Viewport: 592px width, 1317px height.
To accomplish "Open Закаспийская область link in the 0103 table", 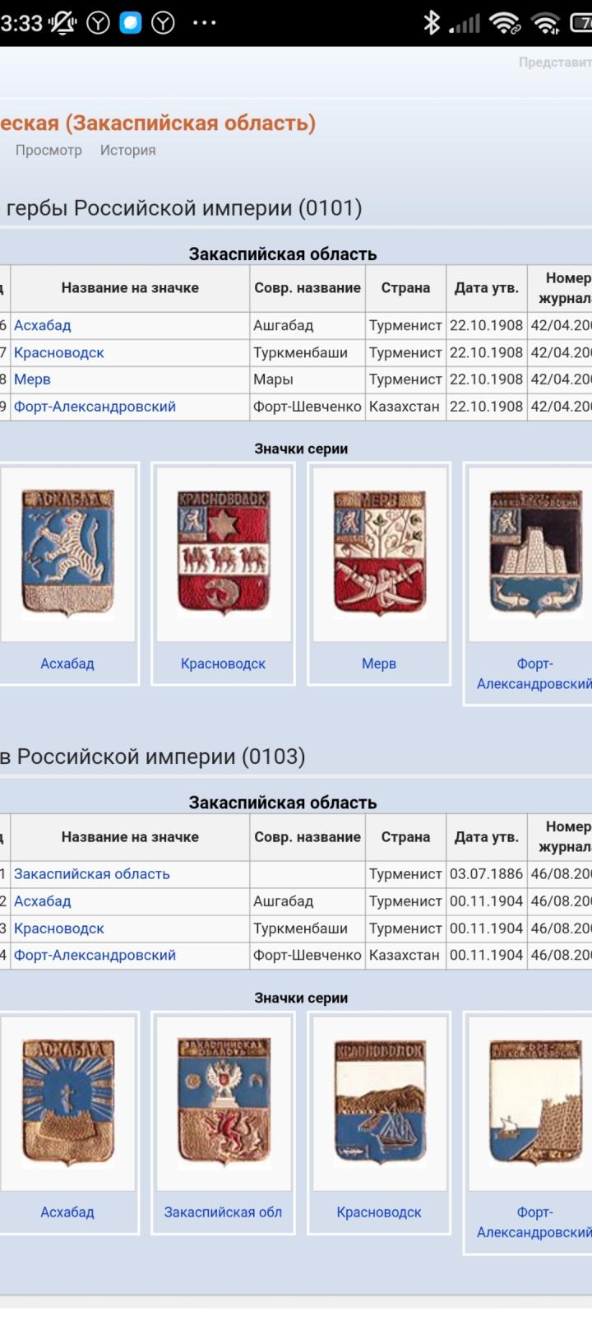I will coord(91,874).
